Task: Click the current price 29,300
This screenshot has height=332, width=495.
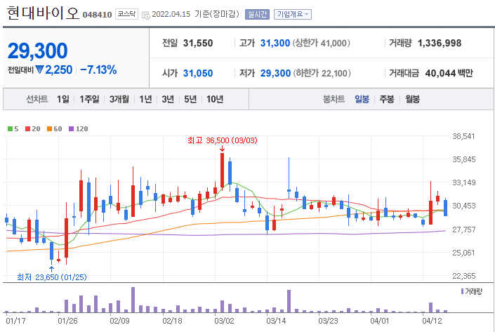Action: (38, 51)
